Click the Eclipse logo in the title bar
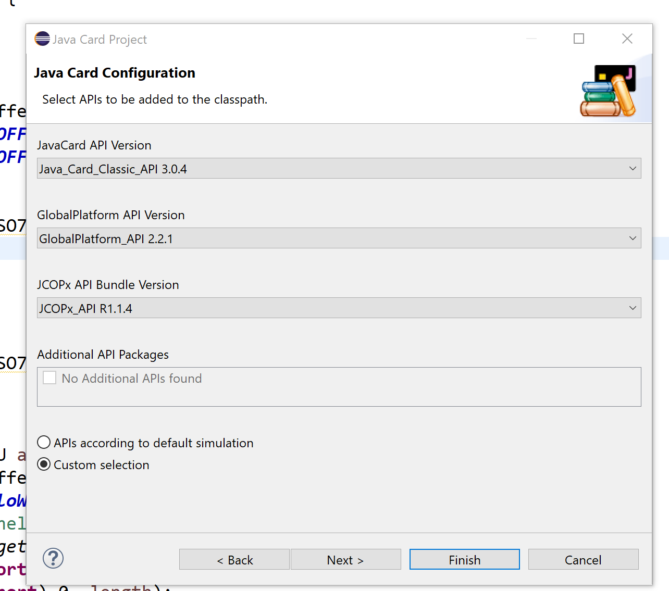669x591 pixels. pos(42,39)
